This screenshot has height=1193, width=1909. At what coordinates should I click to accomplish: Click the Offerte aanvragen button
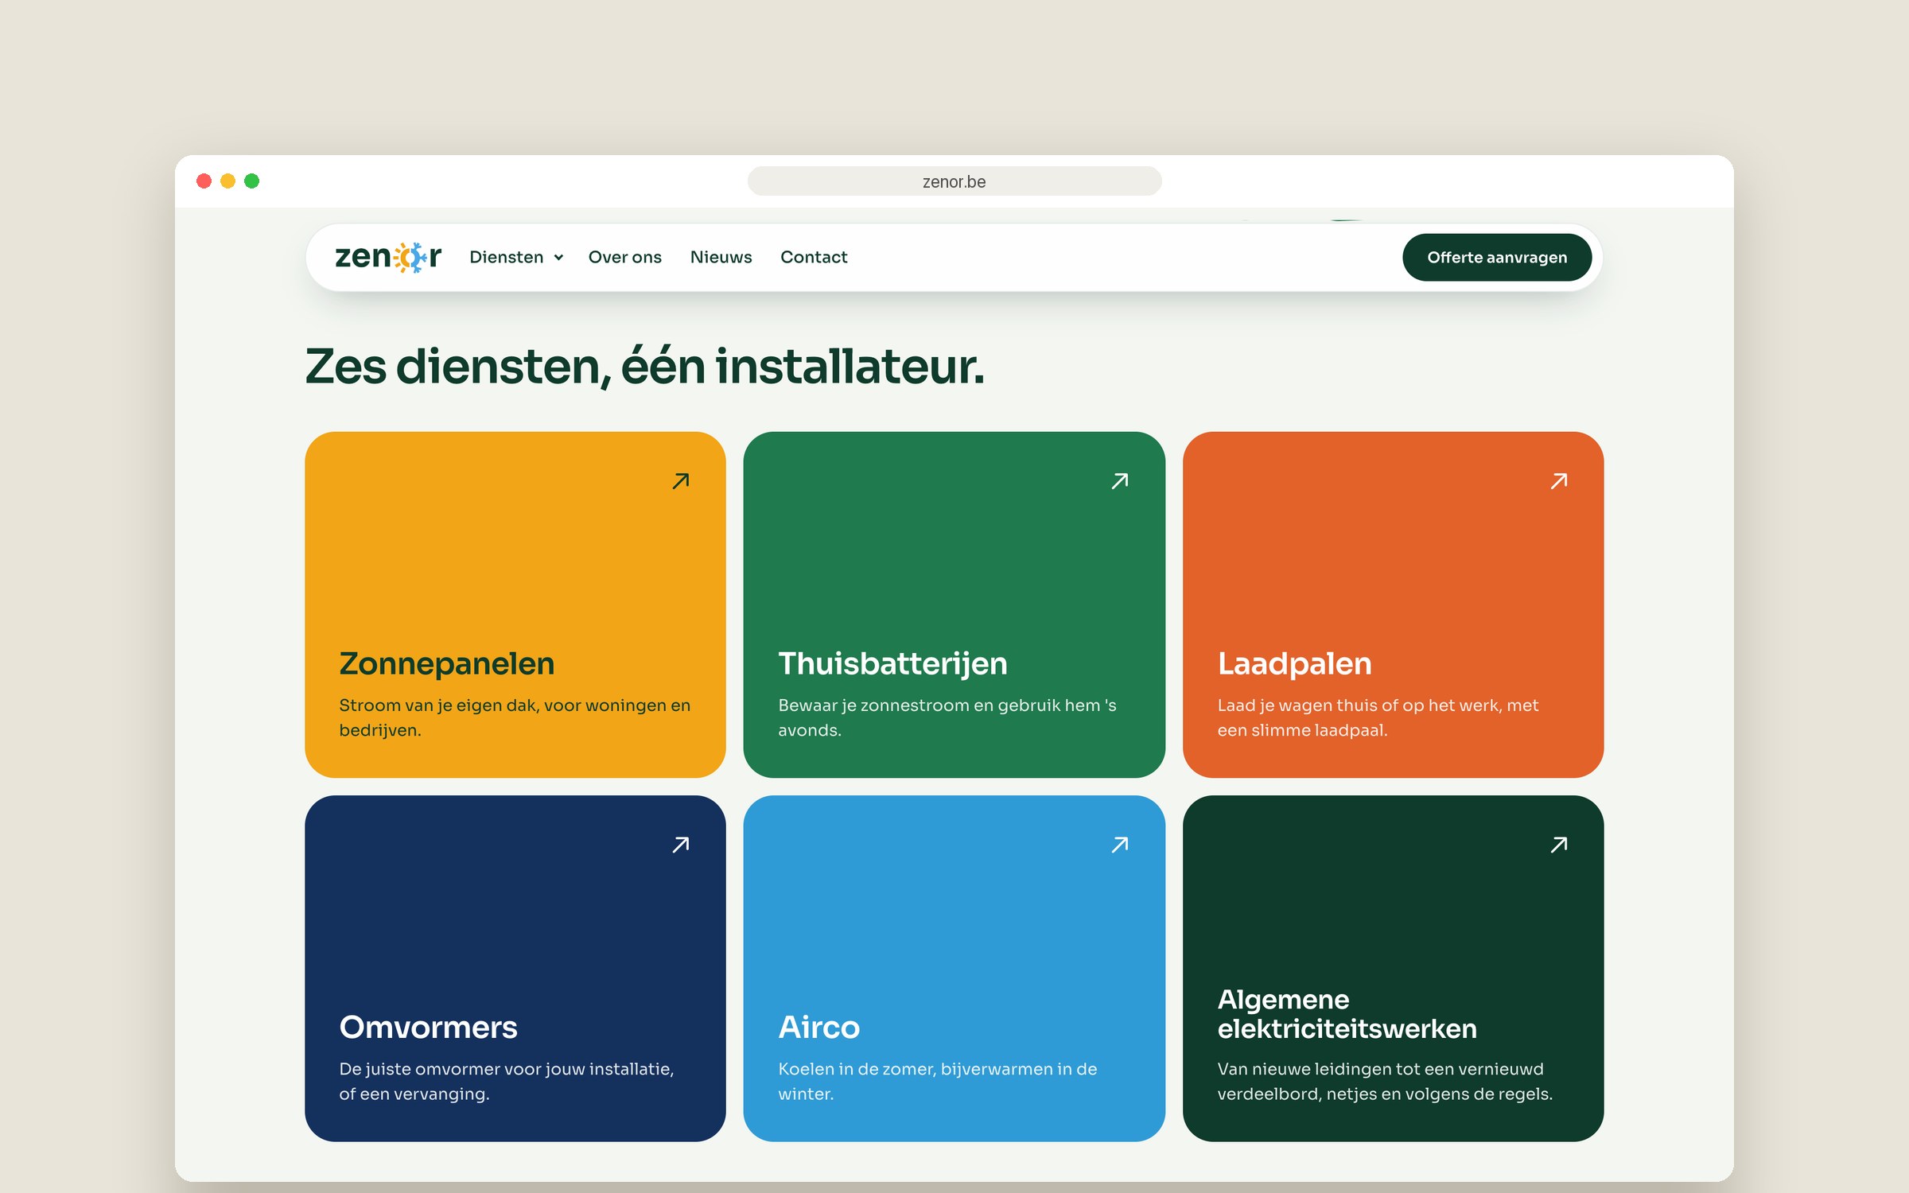coord(1497,257)
